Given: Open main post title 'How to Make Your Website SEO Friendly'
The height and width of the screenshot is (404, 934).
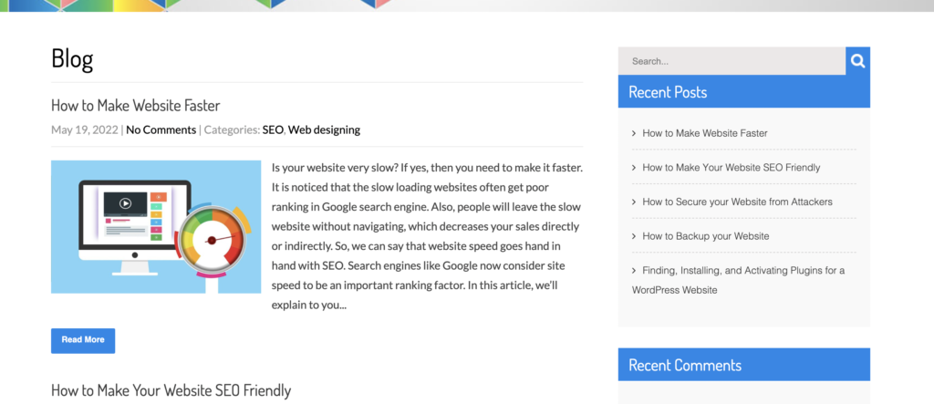Looking at the screenshot, I should (171, 390).
